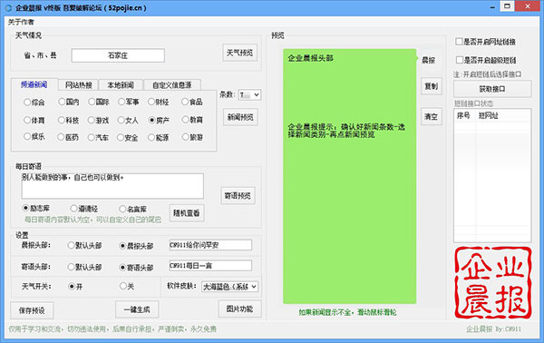544x343 pixels.
Task: Click the app icon in title bar
Action: pyautogui.click(x=8, y=7)
